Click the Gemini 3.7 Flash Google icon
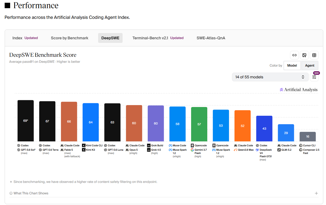The image size is (326, 205). coord(192,150)
